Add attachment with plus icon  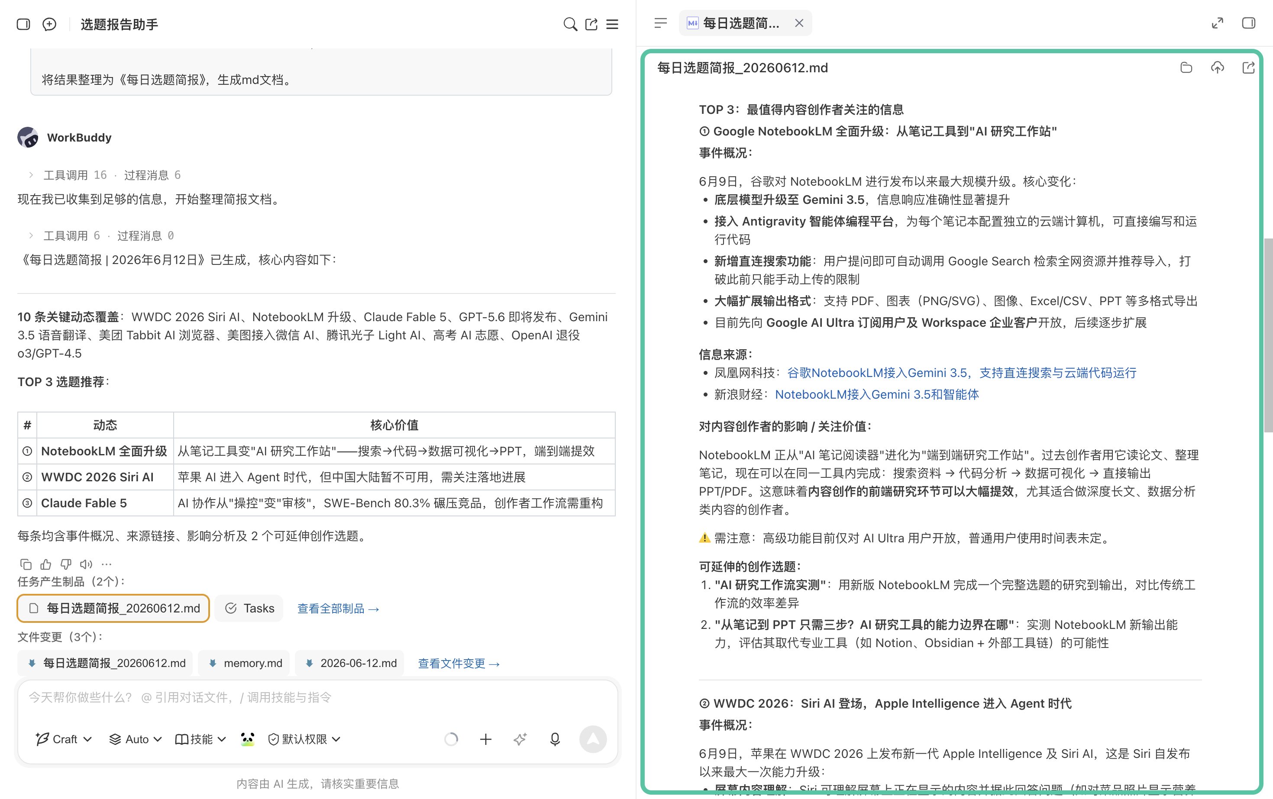click(486, 739)
